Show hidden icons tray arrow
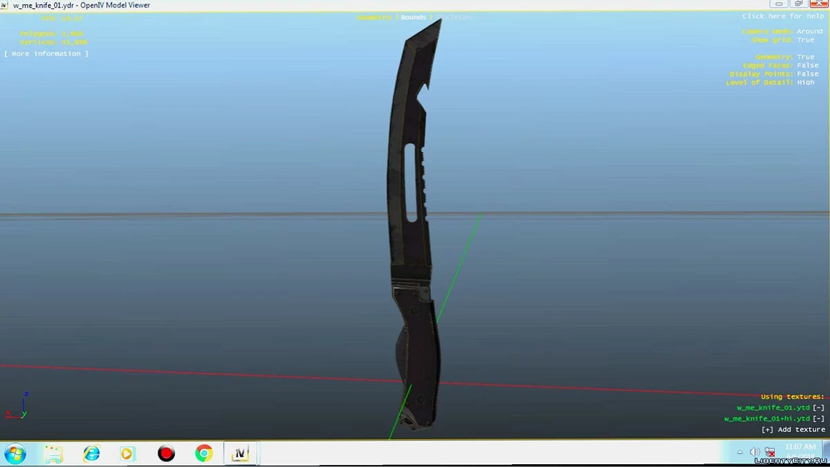The width and height of the screenshot is (830, 467). click(x=741, y=452)
